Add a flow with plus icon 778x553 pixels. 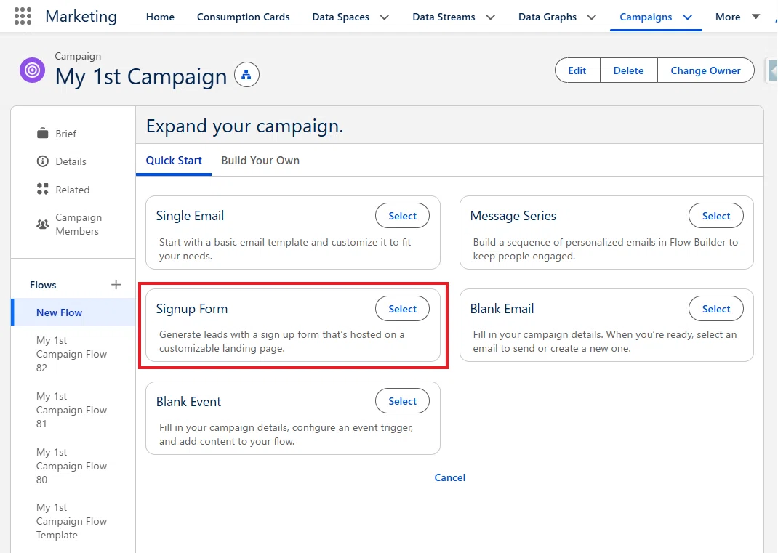[116, 285]
